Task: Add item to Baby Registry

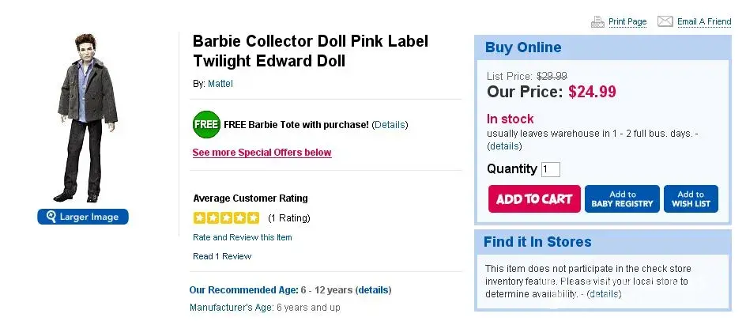Action: (x=622, y=199)
